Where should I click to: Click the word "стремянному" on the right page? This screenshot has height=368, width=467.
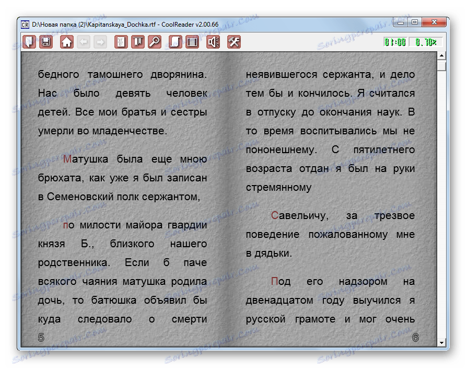[278, 188]
